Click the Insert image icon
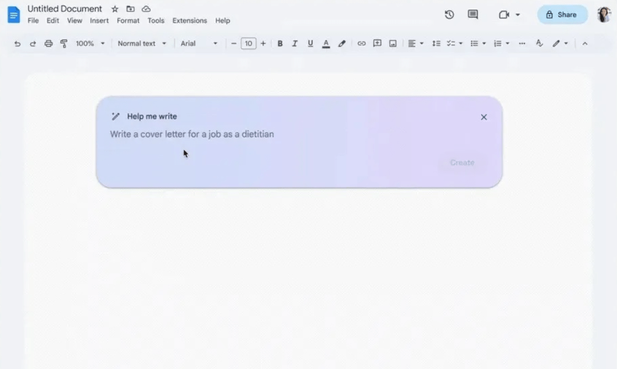Image resolution: width=617 pixels, height=369 pixels. (x=393, y=44)
